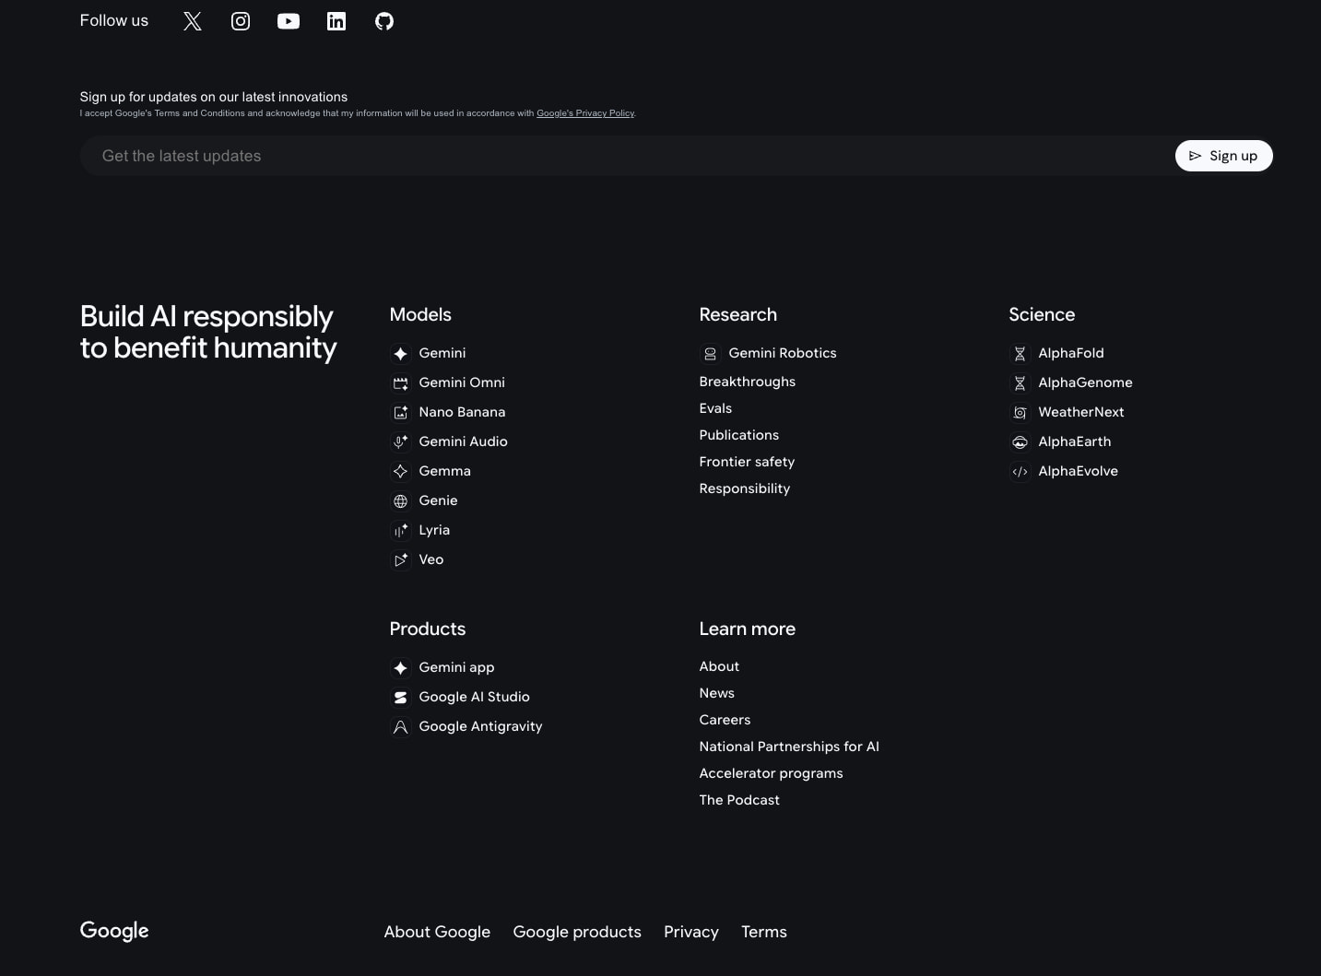Click the Sign up button
The width and height of the screenshot is (1321, 976).
[1223, 156]
